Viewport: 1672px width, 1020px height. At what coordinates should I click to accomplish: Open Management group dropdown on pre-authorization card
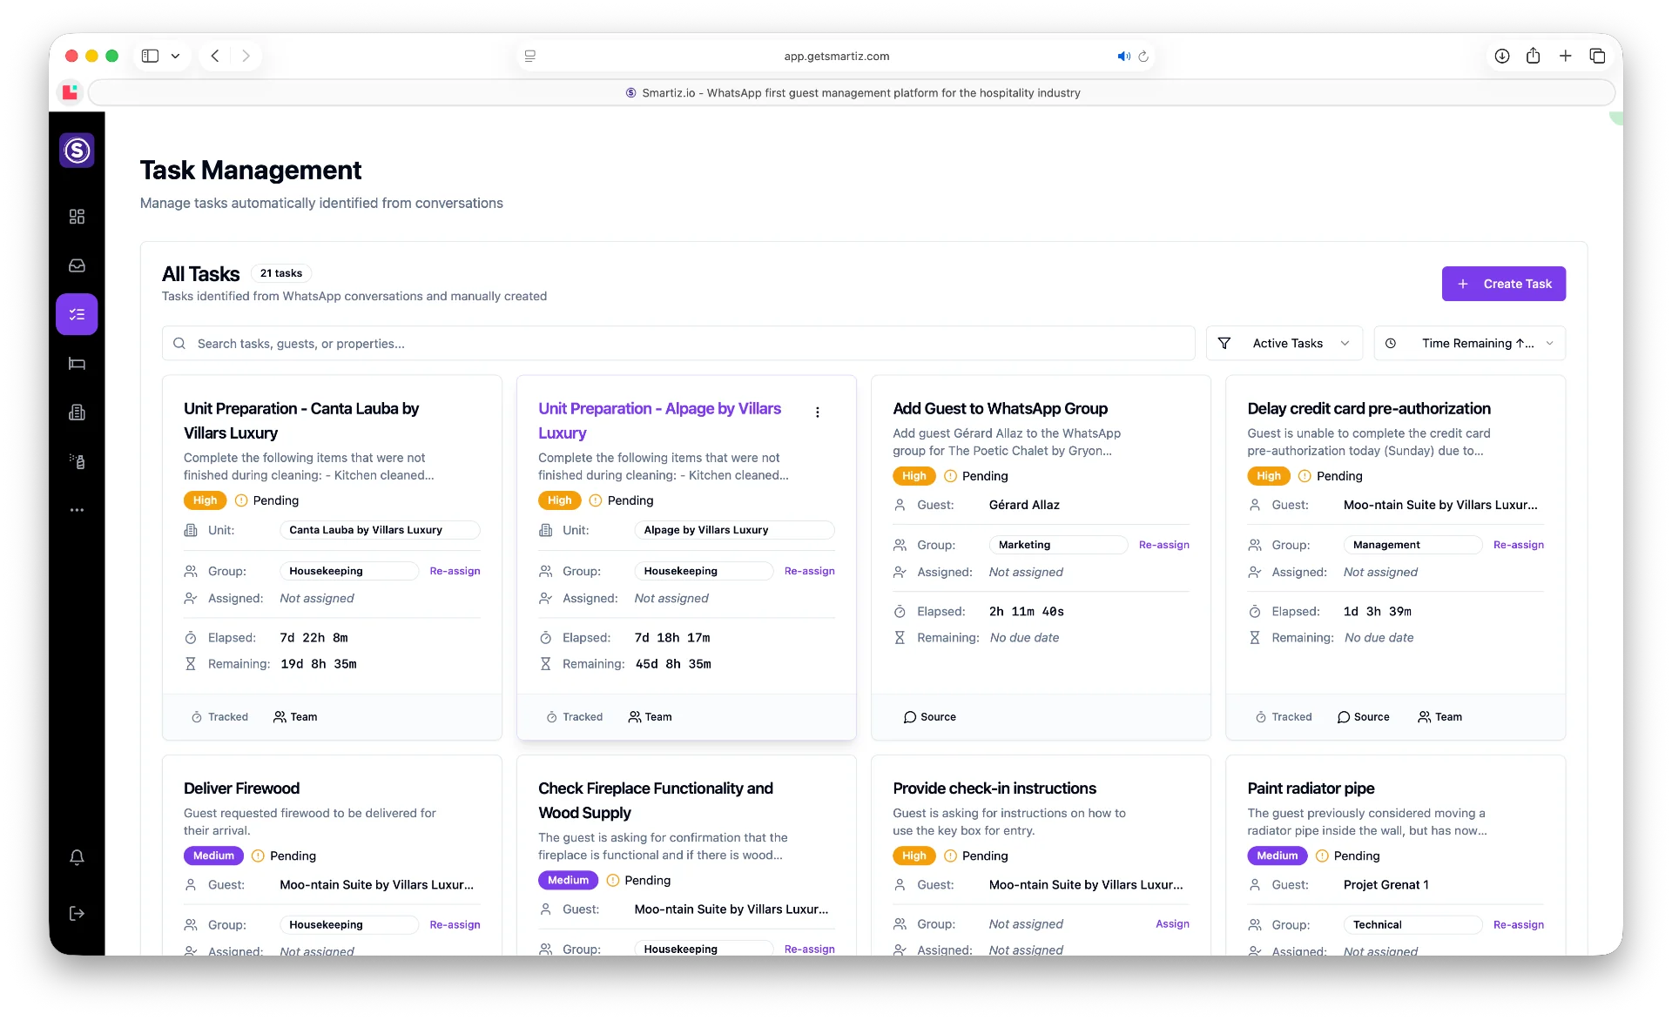pos(1412,545)
